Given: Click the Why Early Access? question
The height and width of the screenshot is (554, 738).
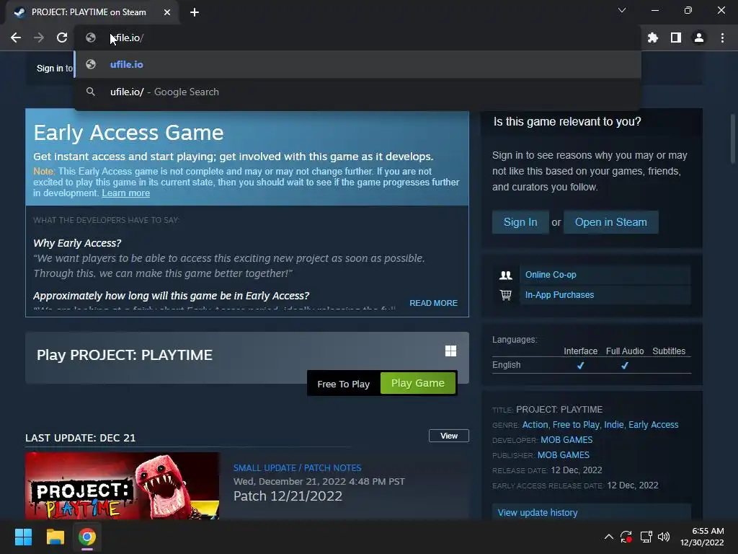Looking at the screenshot, I should [x=77, y=243].
